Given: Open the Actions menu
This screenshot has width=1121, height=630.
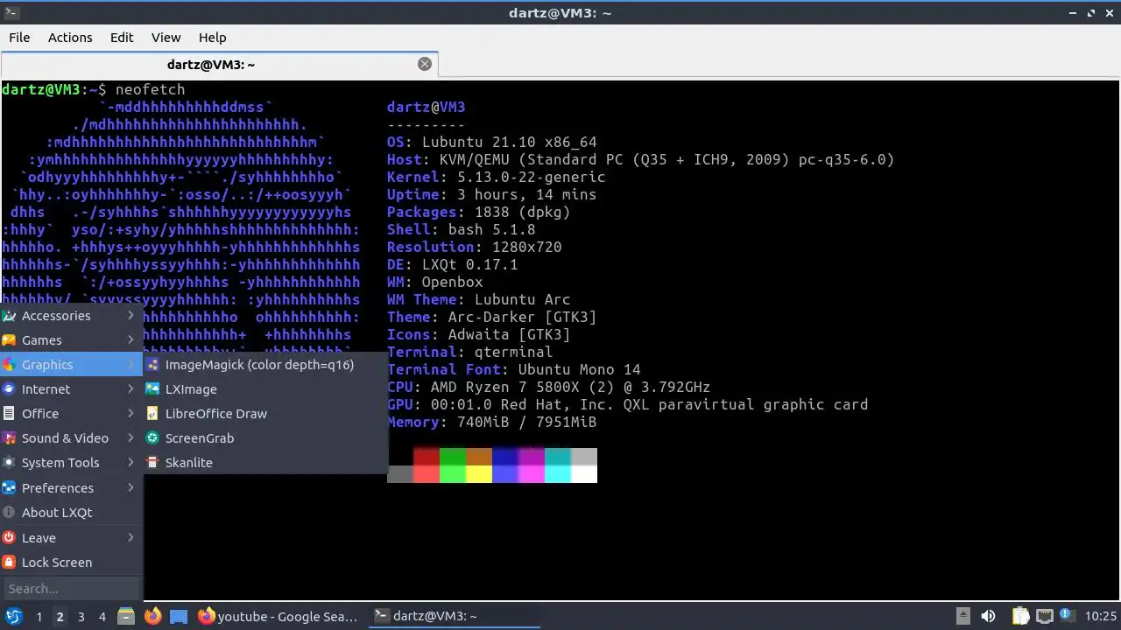Looking at the screenshot, I should pos(70,38).
